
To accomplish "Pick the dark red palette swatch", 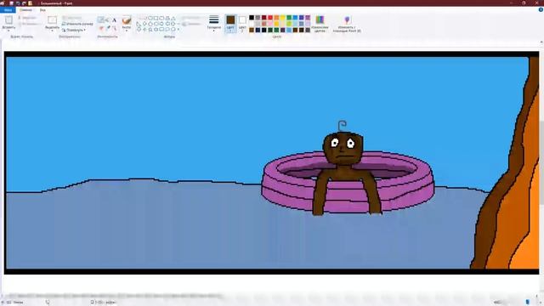I will click(x=264, y=18).
